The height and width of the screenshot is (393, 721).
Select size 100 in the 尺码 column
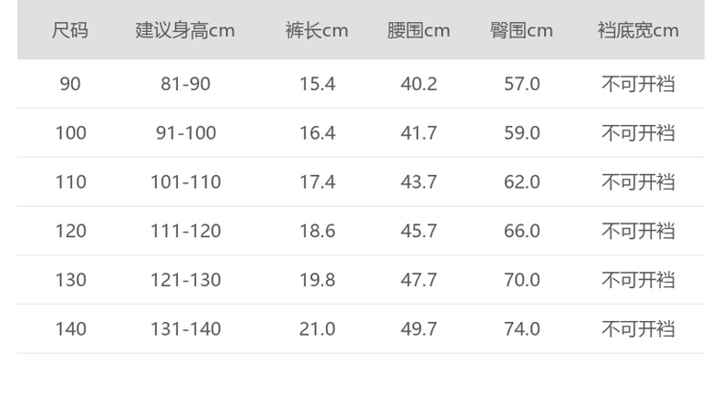tap(70, 133)
